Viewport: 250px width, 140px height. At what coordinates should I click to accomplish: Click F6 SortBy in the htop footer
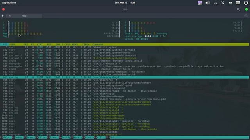point(65,137)
